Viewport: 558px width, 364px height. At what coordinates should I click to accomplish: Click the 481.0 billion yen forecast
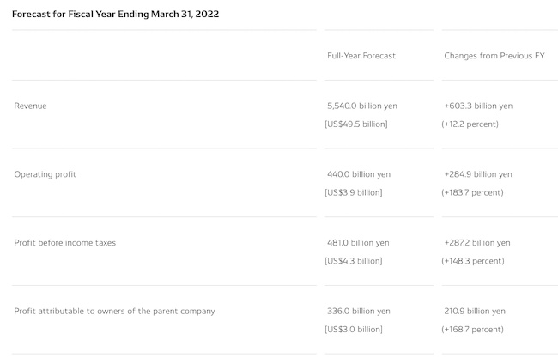[x=358, y=243]
